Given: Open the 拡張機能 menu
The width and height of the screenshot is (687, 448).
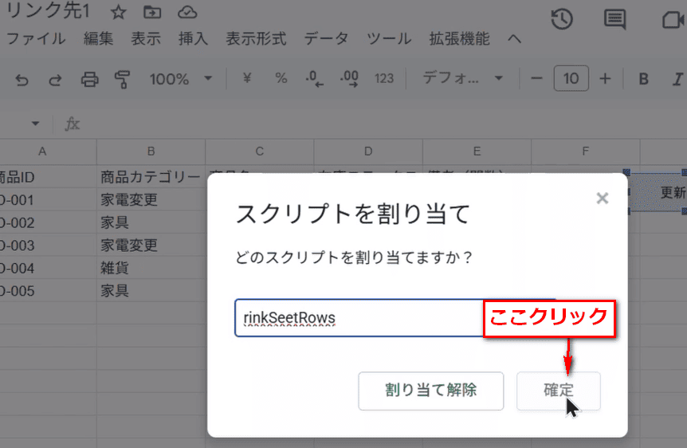Looking at the screenshot, I should (x=460, y=38).
